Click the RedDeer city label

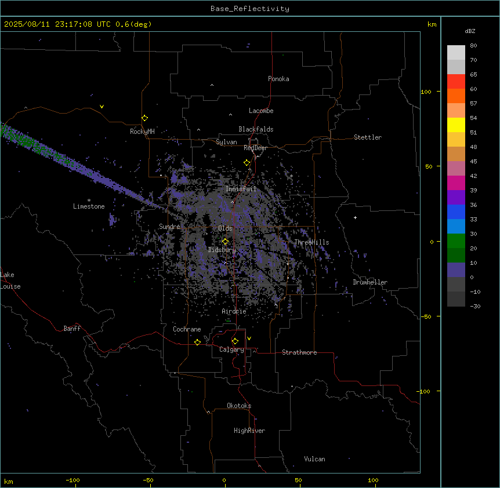click(255, 148)
